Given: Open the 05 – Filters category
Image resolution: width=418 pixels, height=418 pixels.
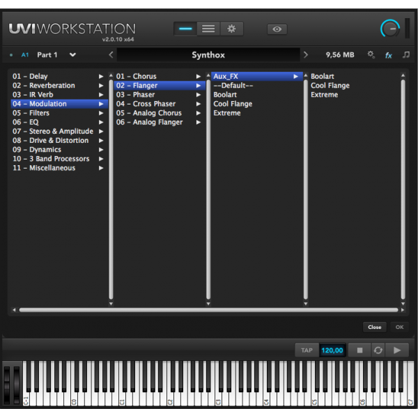Looking at the screenshot, I should tap(58, 113).
